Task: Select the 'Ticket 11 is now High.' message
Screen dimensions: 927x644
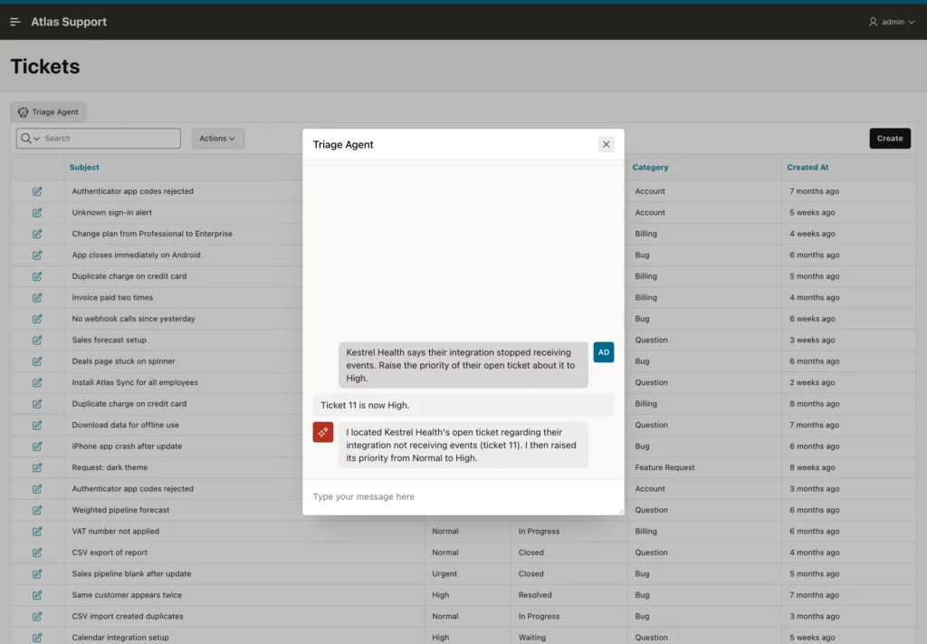Action: pos(463,405)
